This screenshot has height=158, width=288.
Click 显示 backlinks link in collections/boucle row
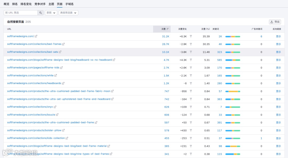click(x=278, y=115)
